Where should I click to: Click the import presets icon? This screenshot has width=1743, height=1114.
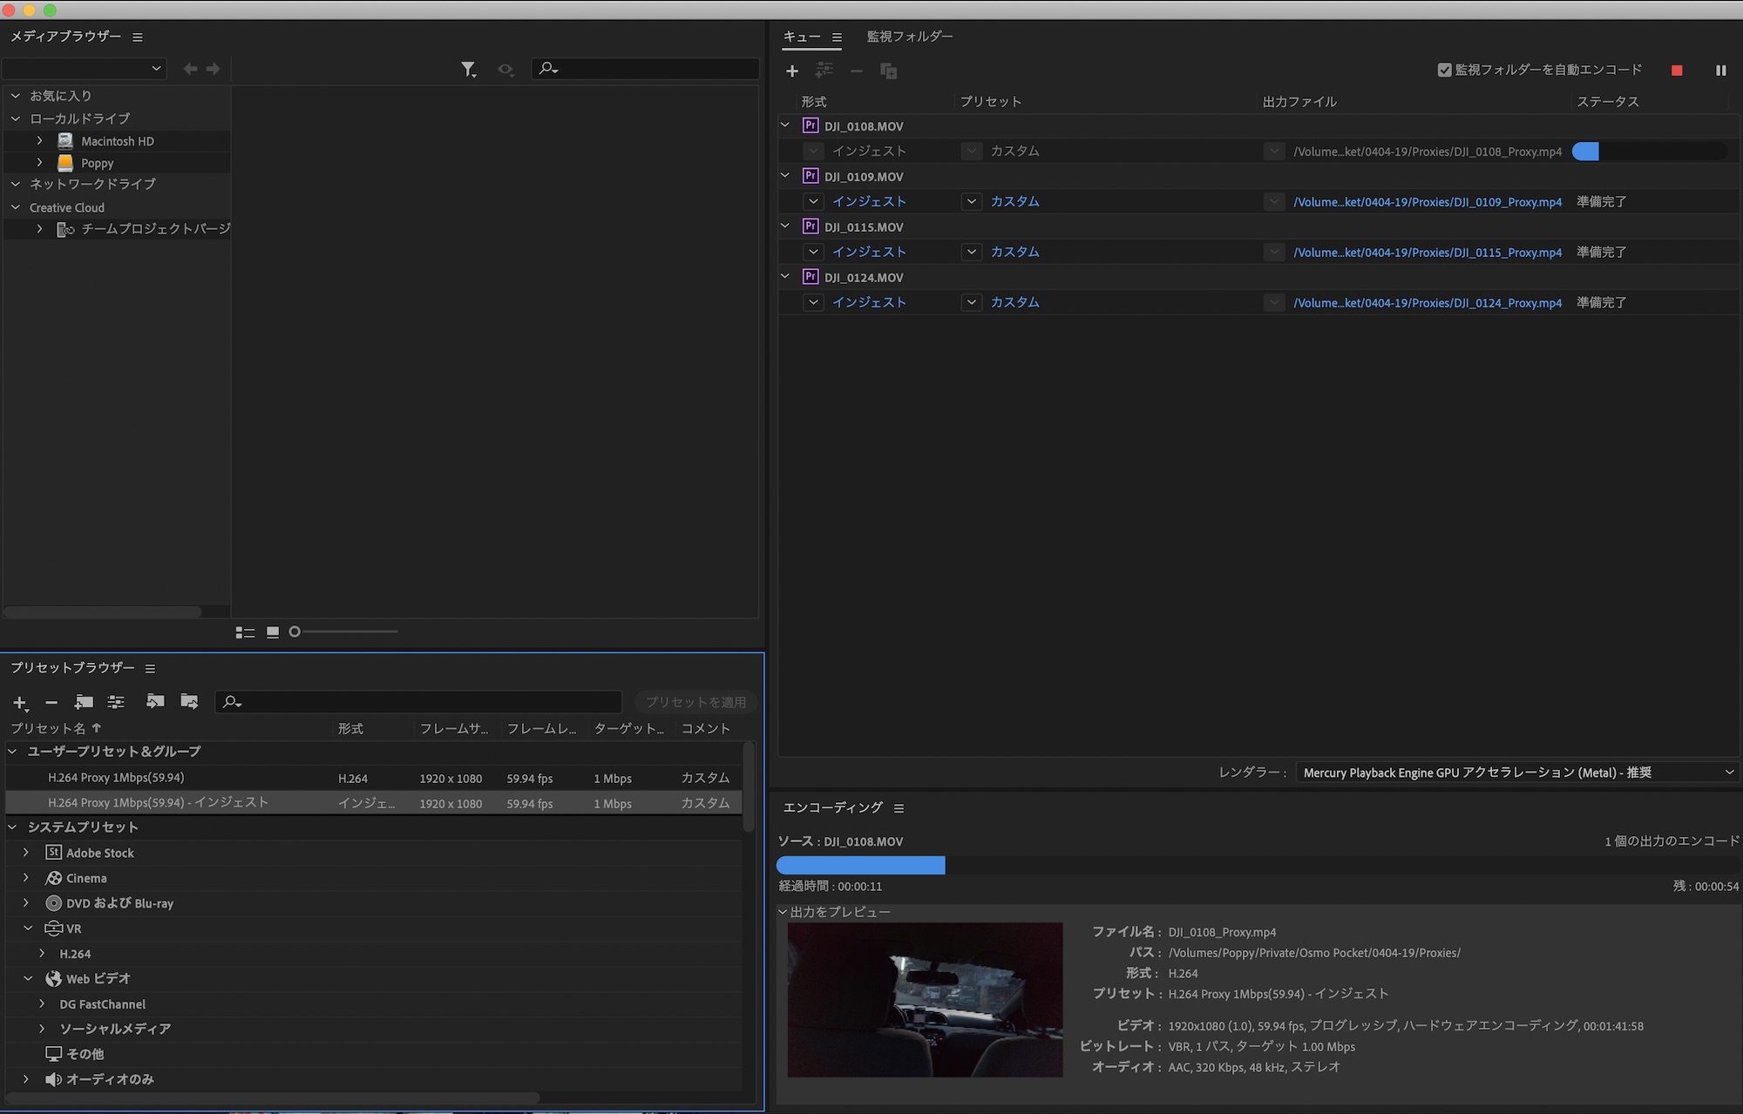pyautogui.click(x=155, y=701)
